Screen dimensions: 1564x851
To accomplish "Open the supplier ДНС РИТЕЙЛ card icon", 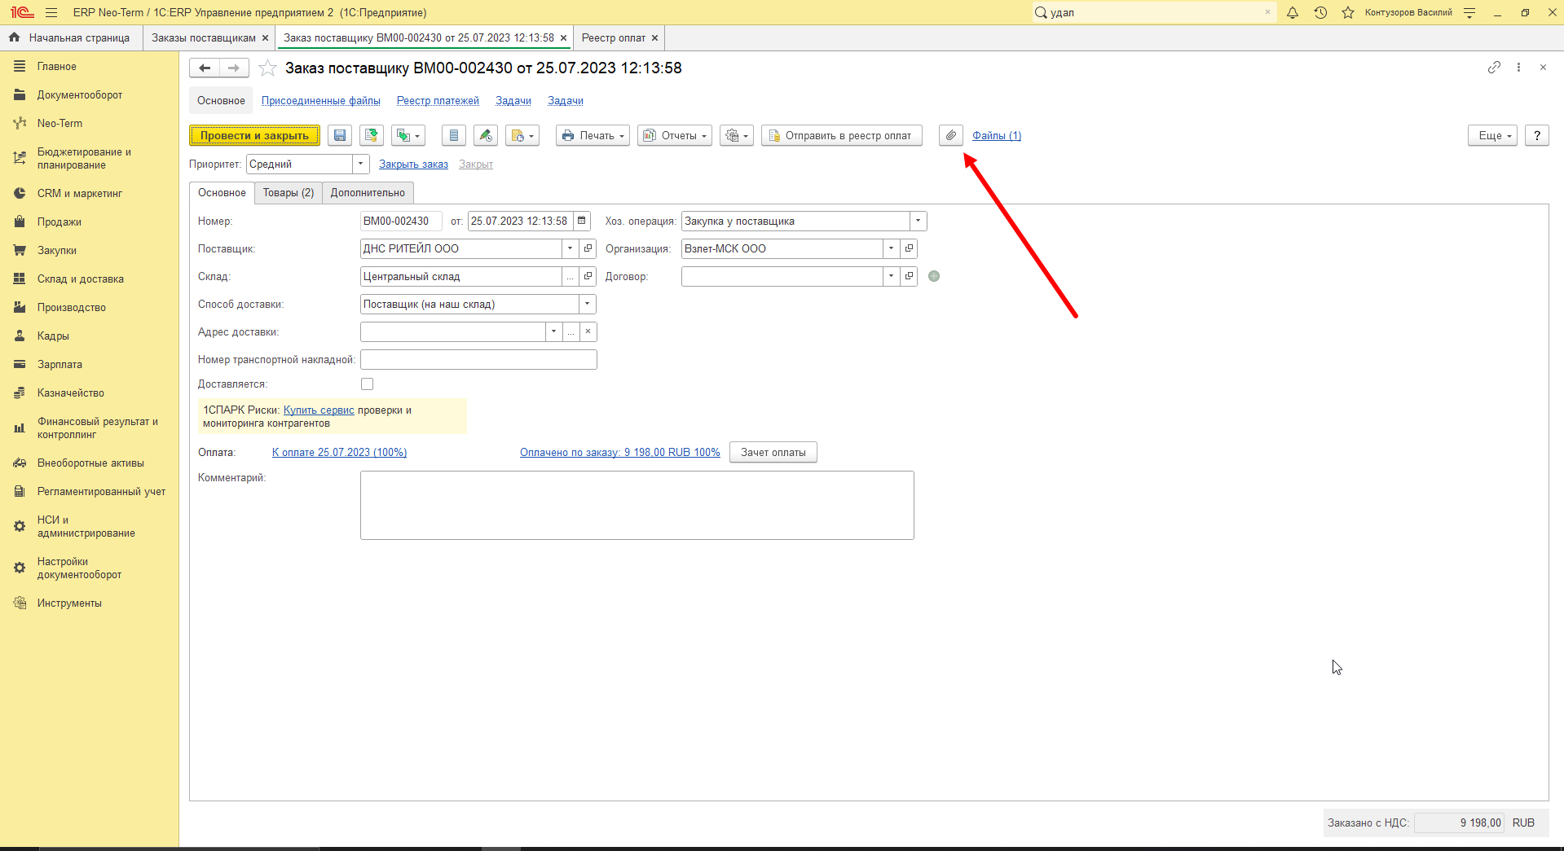I will (588, 248).
